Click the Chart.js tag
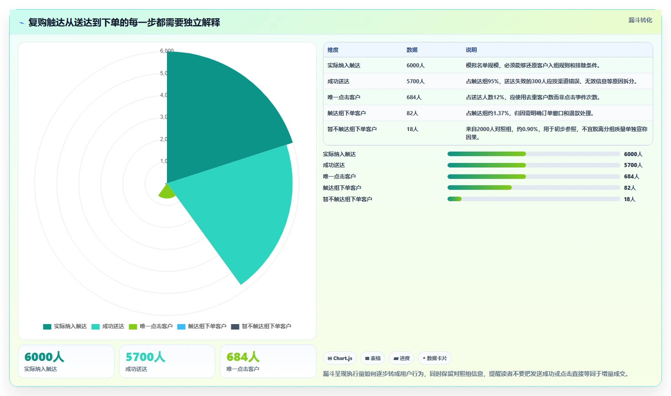The width and height of the screenshot is (671, 396). [x=340, y=358]
